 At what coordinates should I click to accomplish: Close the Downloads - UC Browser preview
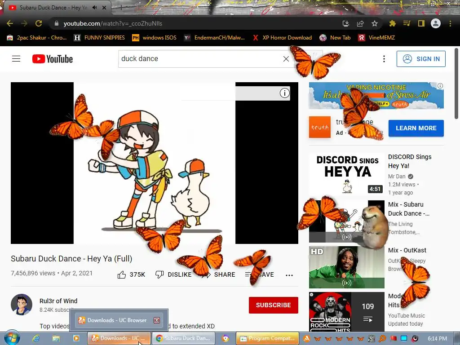pyautogui.click(x=157, y=320)
